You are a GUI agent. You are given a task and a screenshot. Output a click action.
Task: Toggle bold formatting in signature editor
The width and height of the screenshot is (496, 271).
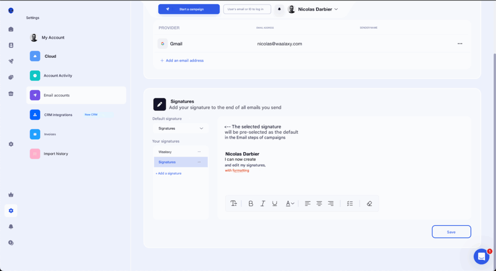[251, 204]
